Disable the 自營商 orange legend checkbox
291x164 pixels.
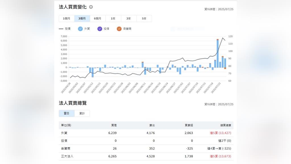coord(119,29)
